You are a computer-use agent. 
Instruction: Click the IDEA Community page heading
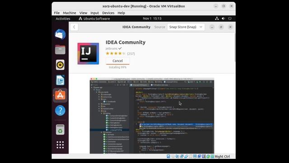click(x=126, y=42)
